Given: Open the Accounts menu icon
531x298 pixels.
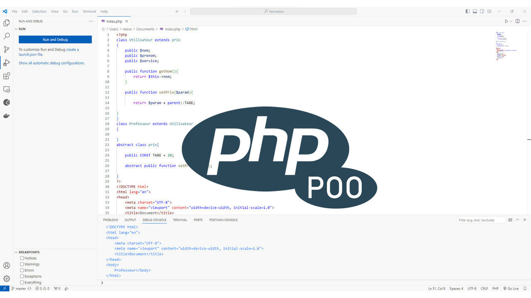Looking at the screenshot, I should click(x=6, y=265).
